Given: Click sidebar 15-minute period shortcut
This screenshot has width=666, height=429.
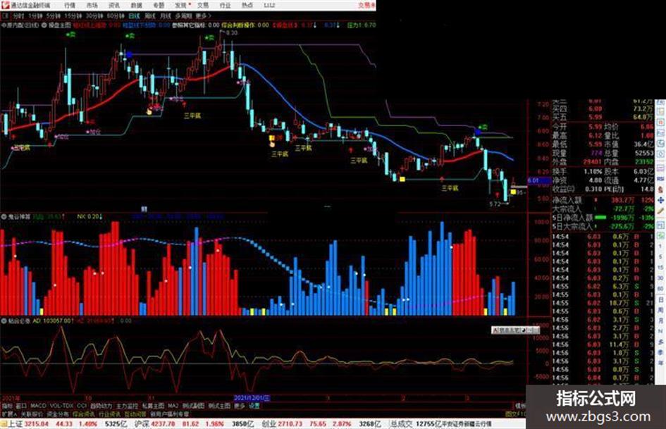Looking at the screenshot, I should click(x=660, y=268).
